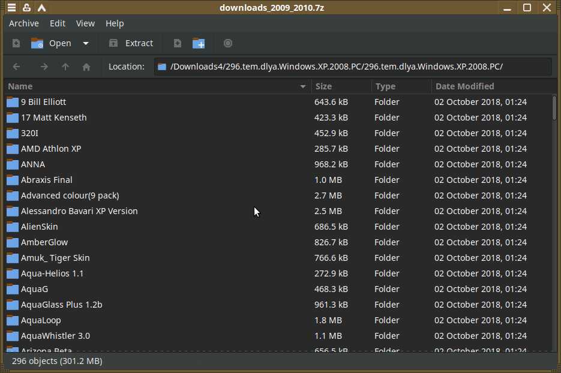Image resolution: width=561 pixels, height=373 pixels.
Task: Select the Abraxis Final folder icon
Action: (x=13, y=180)
